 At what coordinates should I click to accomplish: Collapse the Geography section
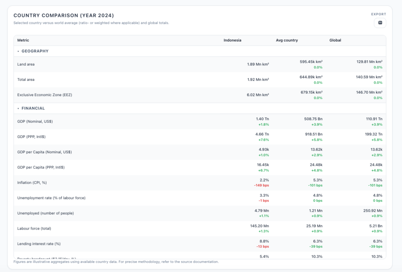tap(18, 51)
